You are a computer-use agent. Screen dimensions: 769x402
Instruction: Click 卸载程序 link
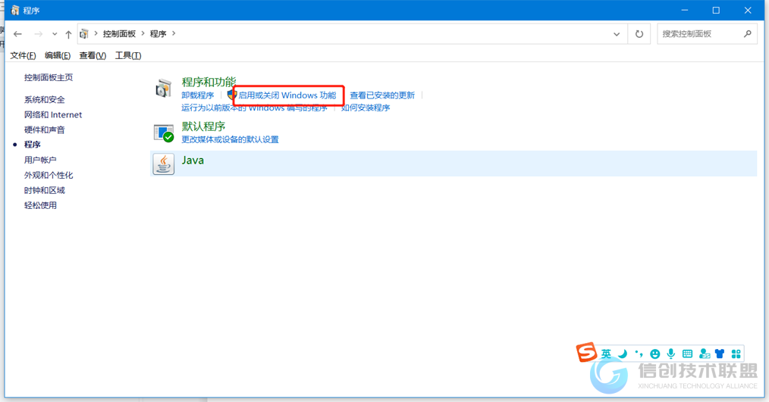(198, 95)
